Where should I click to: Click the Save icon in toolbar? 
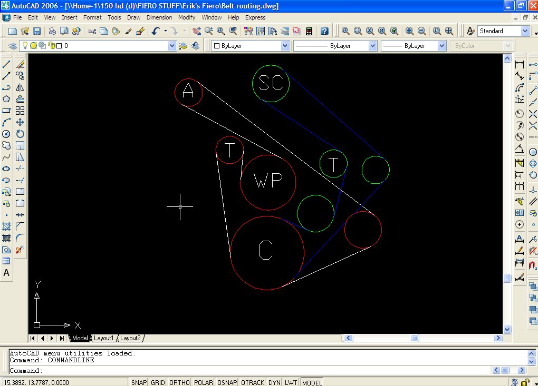[37, 31]
